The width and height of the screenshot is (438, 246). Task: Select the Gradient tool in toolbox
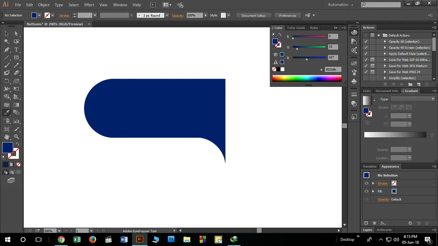pos(16,105)
